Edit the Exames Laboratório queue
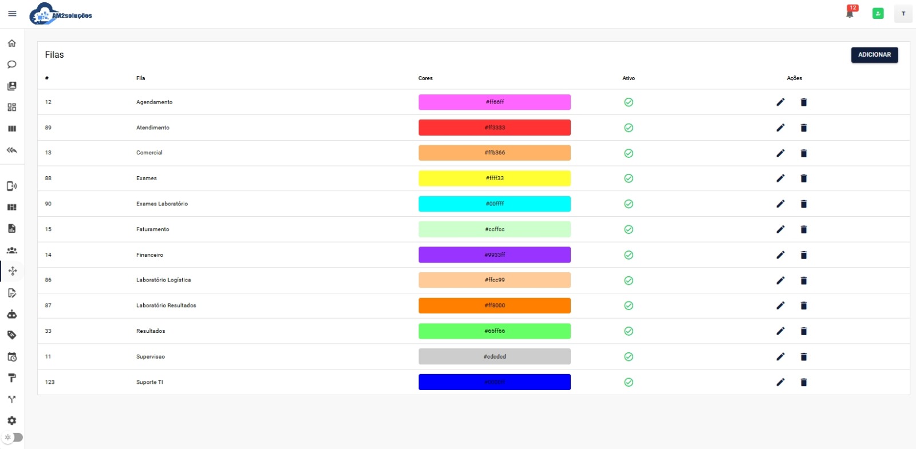 click(780, 204)
